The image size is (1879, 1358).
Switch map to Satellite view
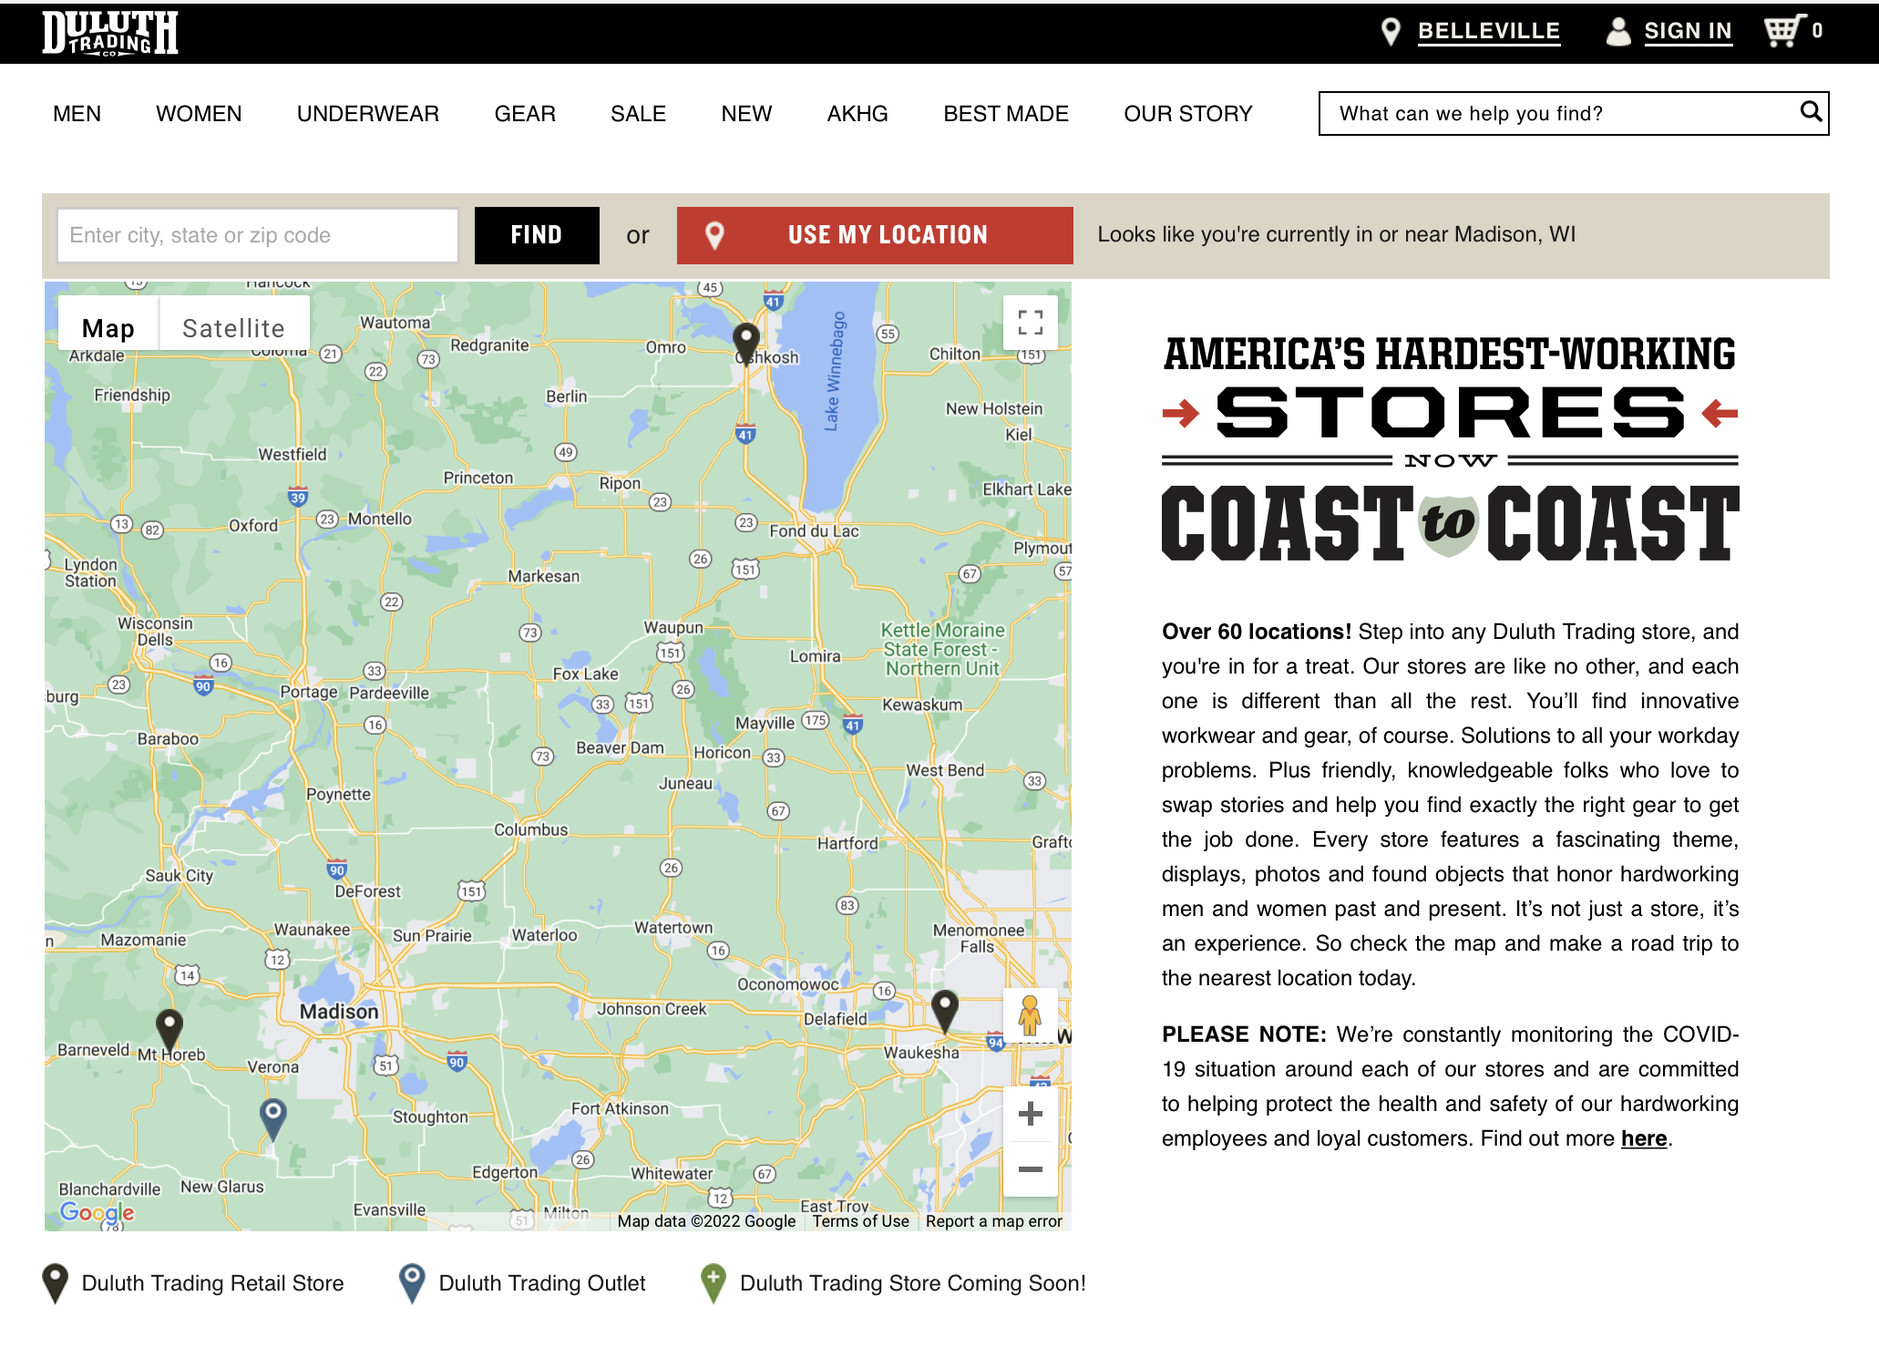(x=233, y=328)
